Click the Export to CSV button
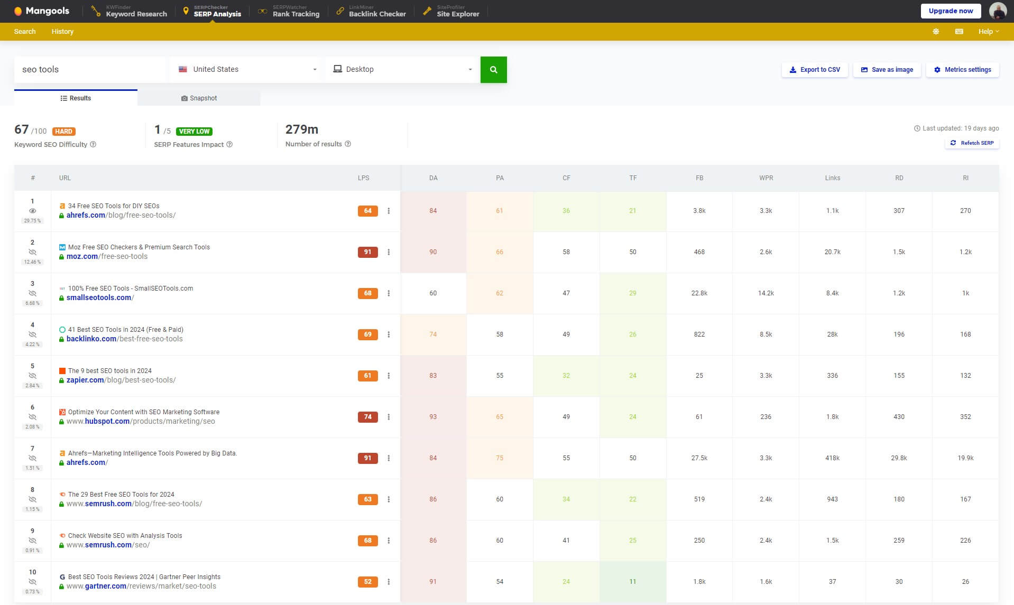1014x605 pixels. [x=814, y=70]
